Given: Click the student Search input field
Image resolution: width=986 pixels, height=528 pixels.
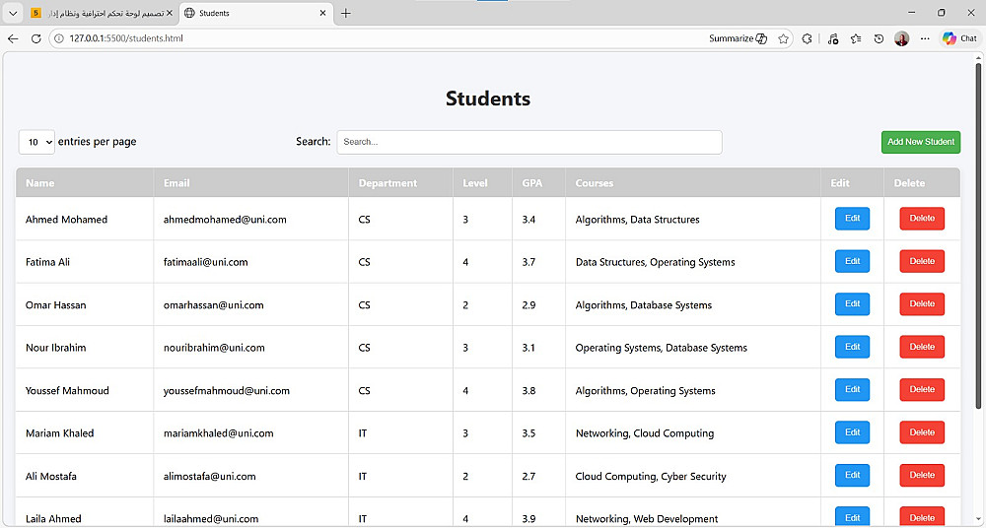Looking at the screenshot, I should point(529,142).
